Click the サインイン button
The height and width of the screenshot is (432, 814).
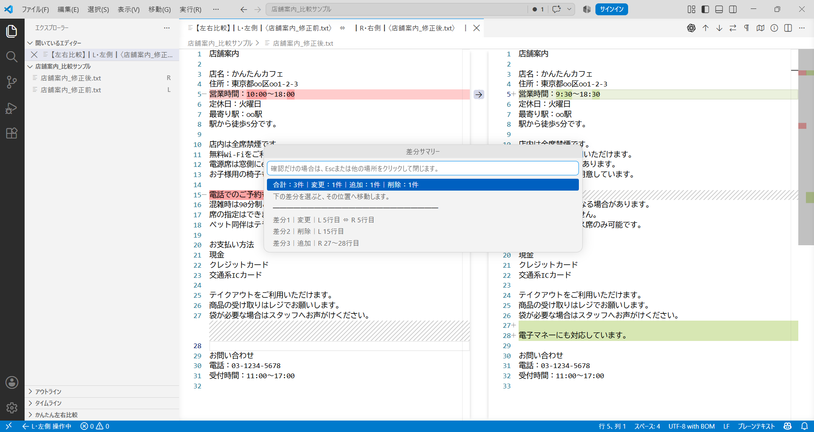pyautogui.click(x=612, y=9)
